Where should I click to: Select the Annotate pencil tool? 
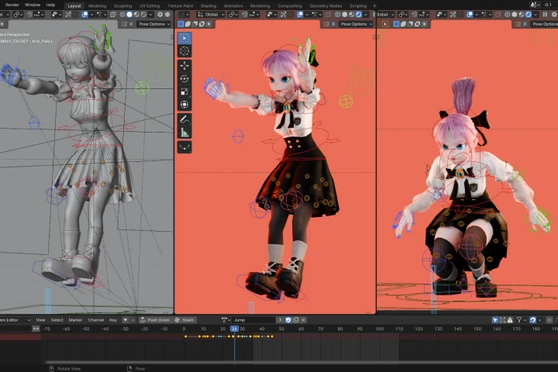click(x=184, y=119)
